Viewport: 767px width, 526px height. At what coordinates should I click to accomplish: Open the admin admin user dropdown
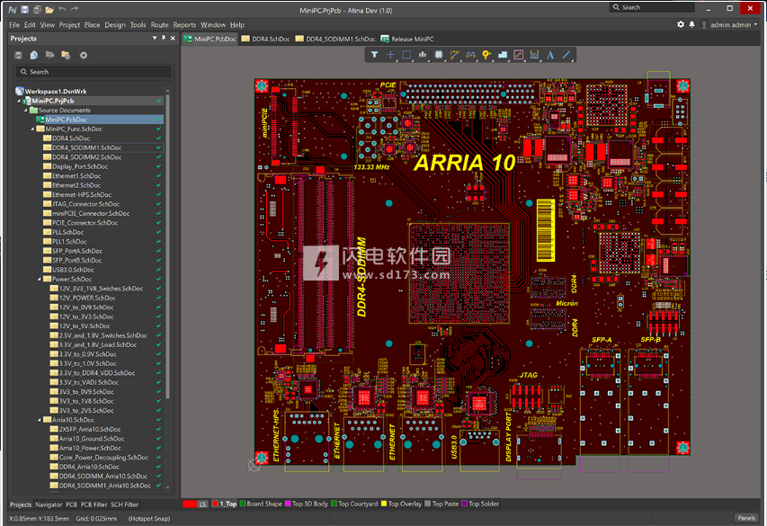(730, 24)
